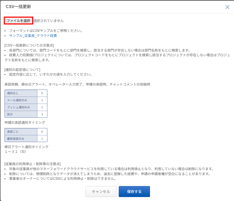Screen dimensions: 234x201
Task: Click the フォーマットはCSVサンプルをご参照ください line
Action: point(46,31)
